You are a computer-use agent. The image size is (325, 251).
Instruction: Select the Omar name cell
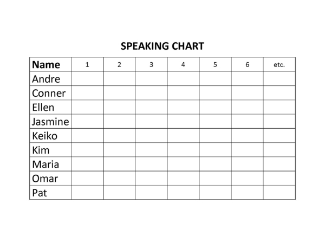click(x=45, y=179)
